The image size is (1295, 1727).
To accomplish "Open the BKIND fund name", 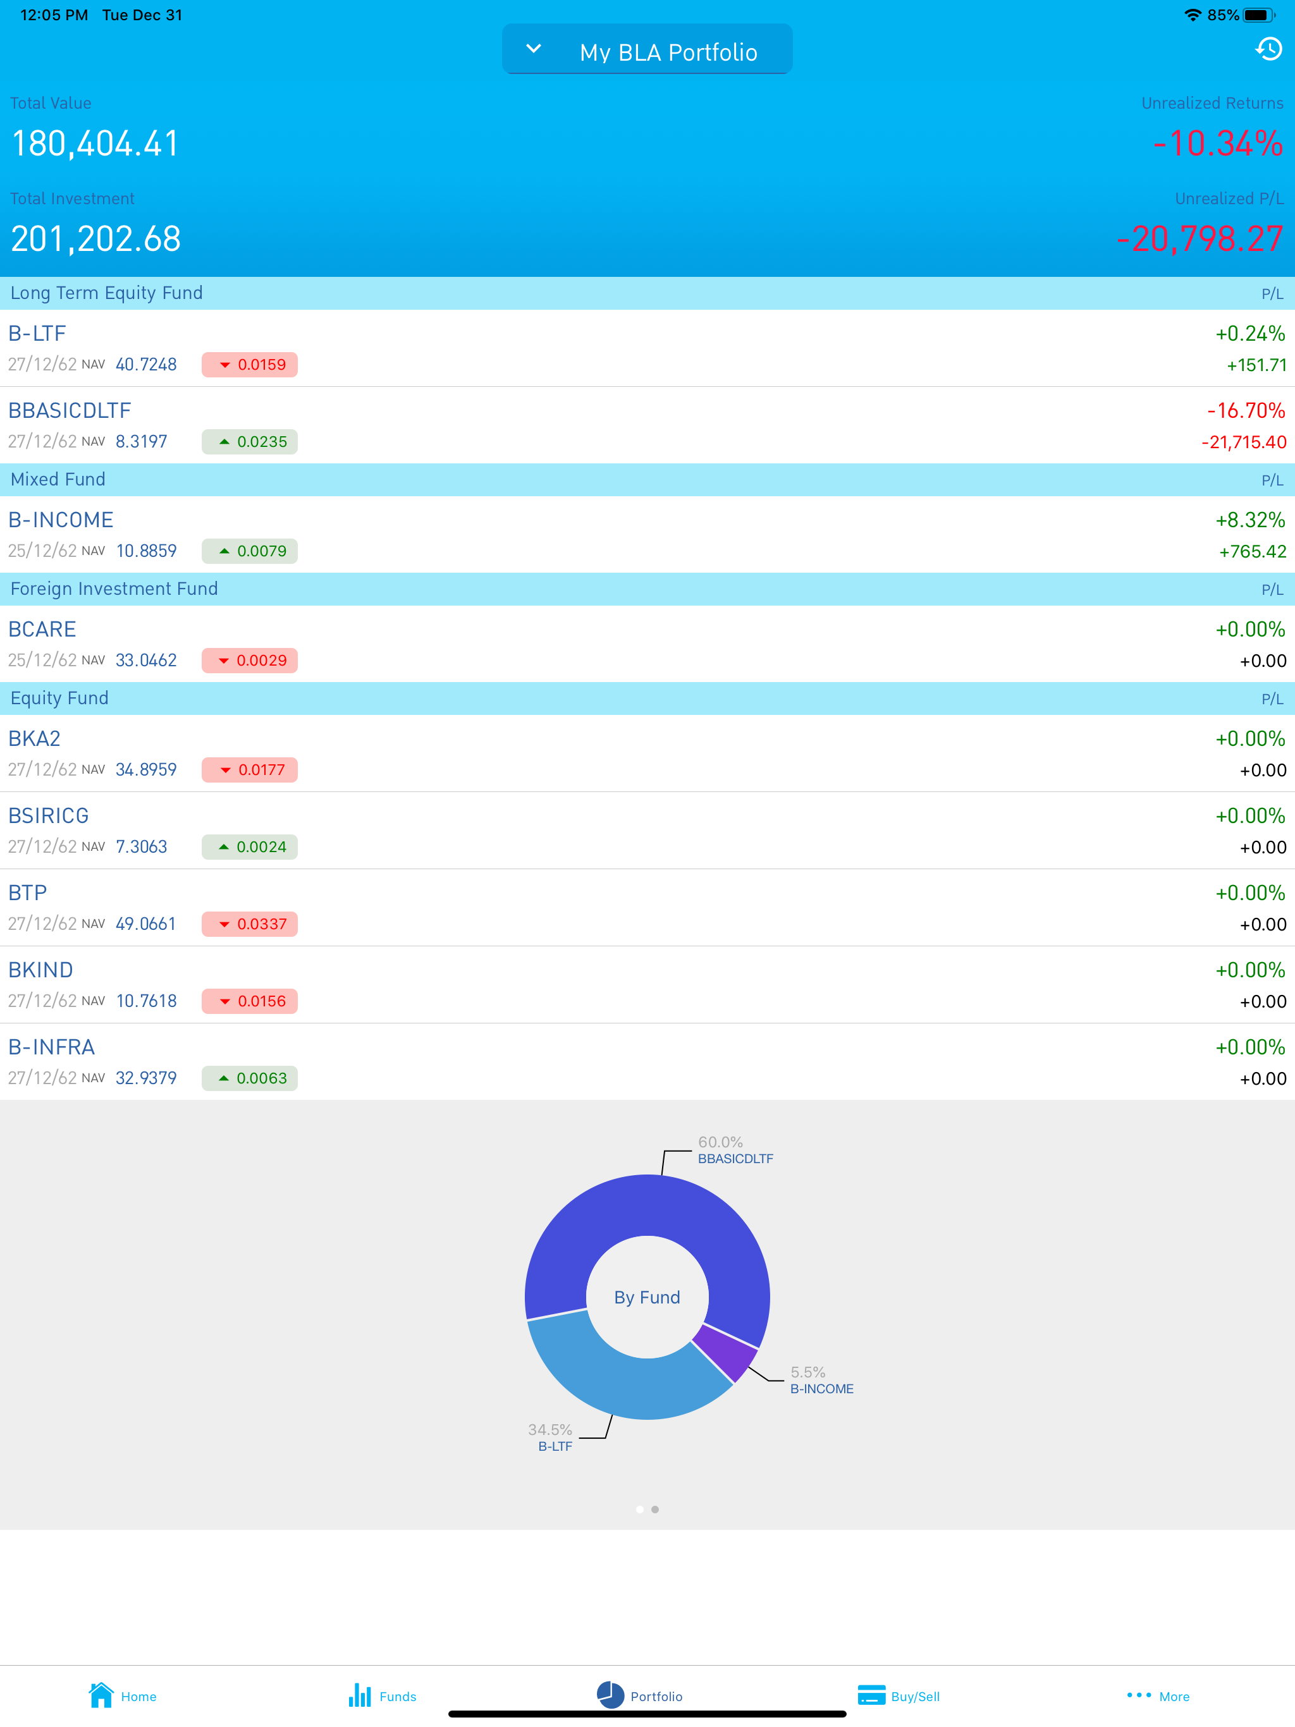I will pyautogui.click(x=40, y=970).
